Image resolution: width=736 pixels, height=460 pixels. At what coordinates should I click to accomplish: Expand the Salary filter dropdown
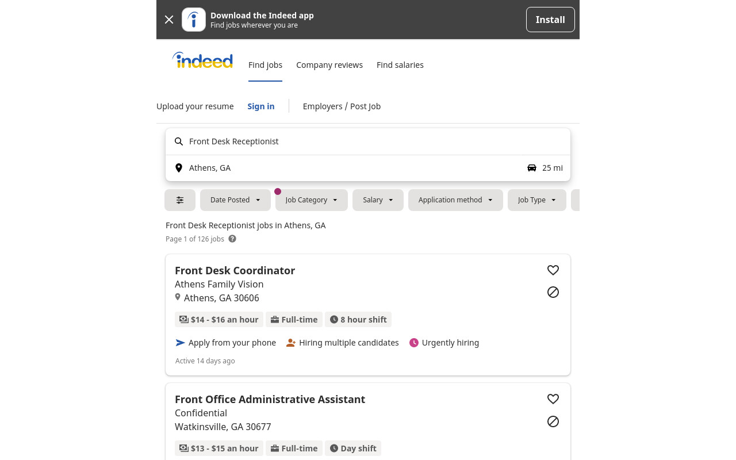tap(378, 200)
